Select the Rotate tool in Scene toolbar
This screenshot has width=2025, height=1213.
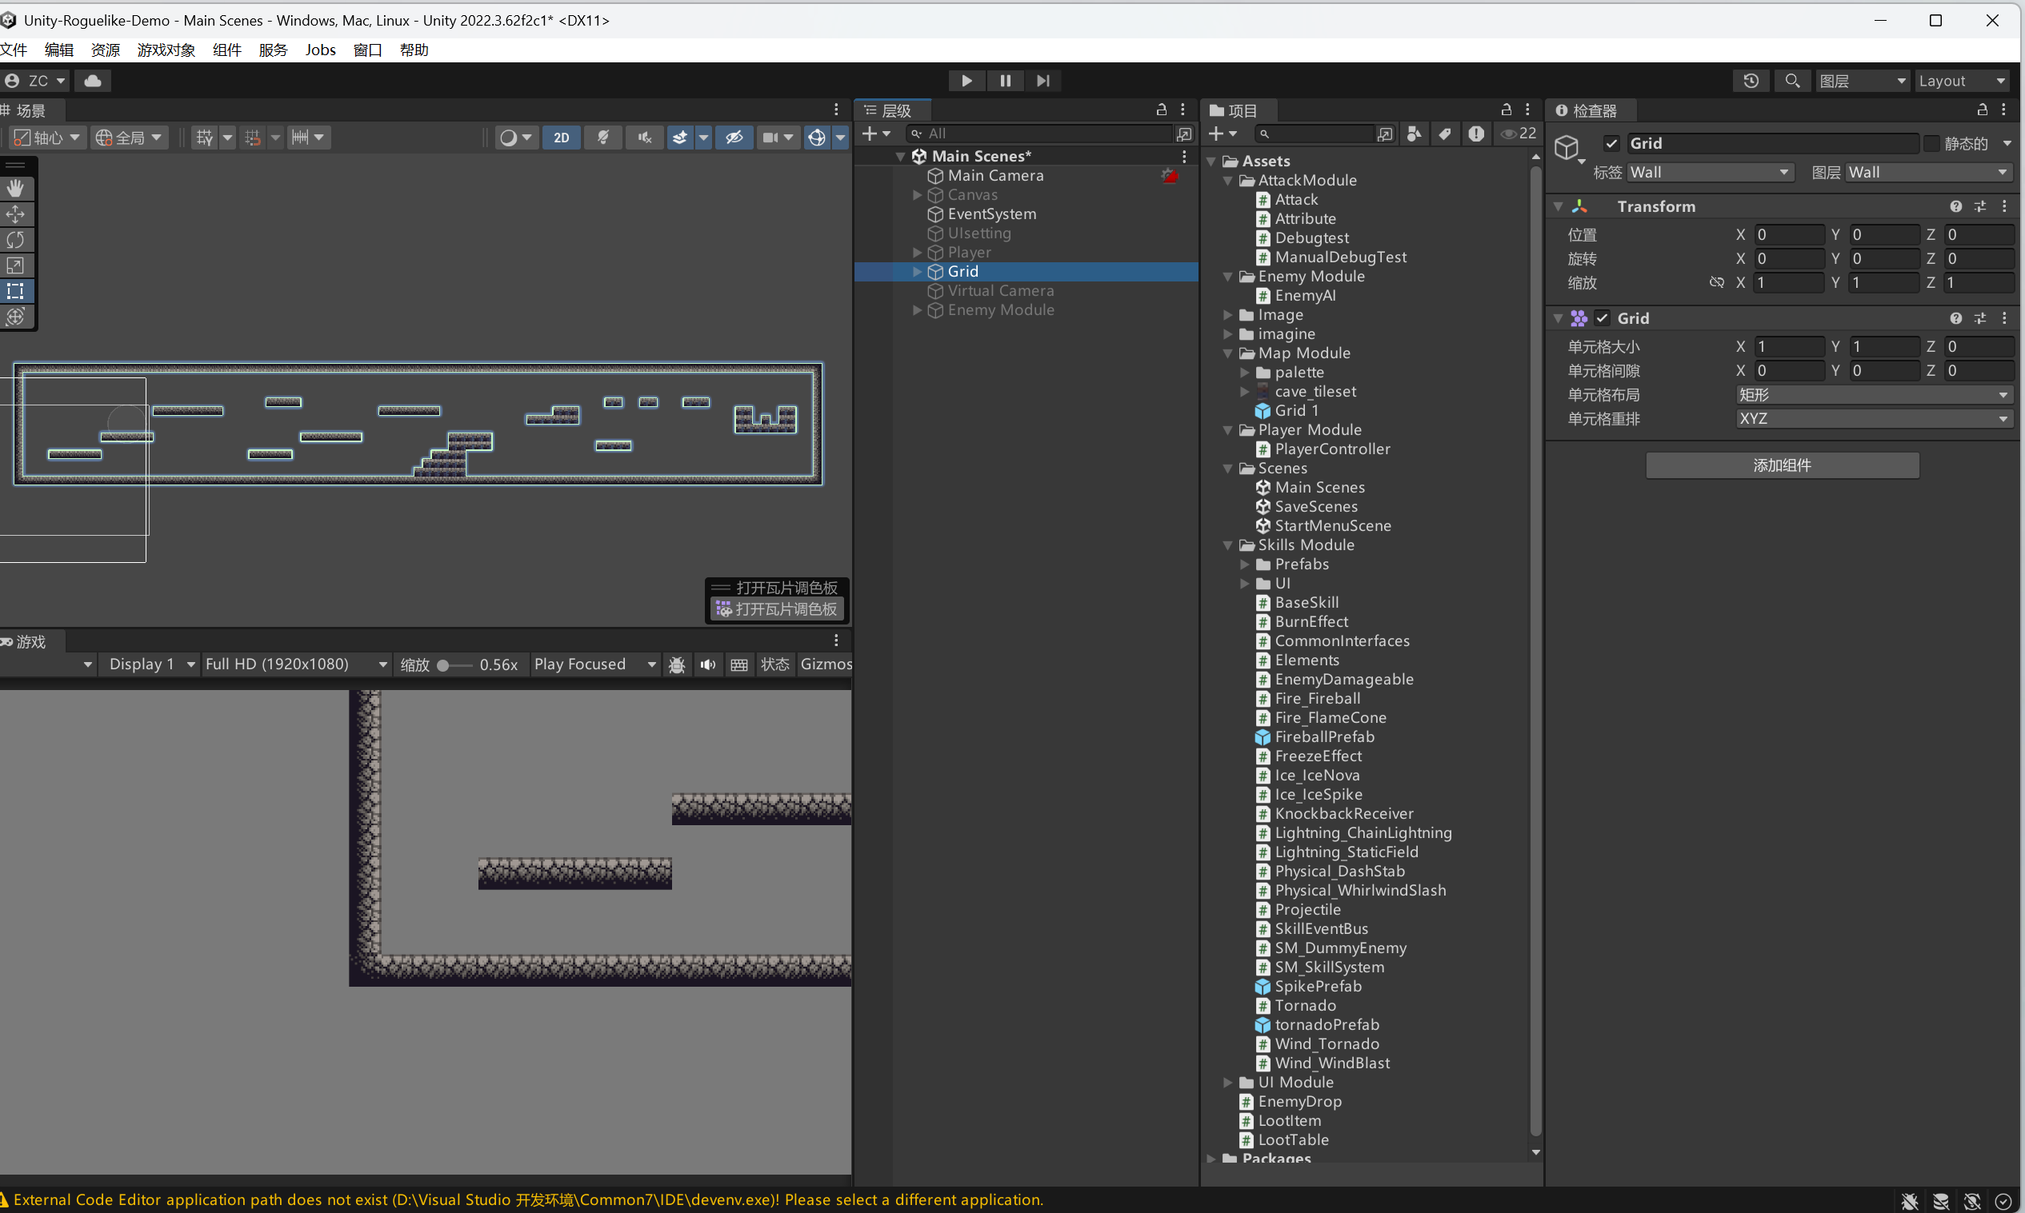(15, 240)
